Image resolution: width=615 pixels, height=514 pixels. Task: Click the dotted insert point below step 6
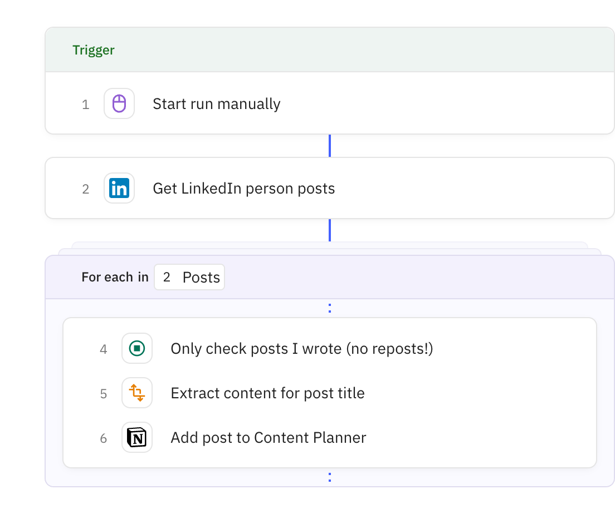(x=330, y=477)
